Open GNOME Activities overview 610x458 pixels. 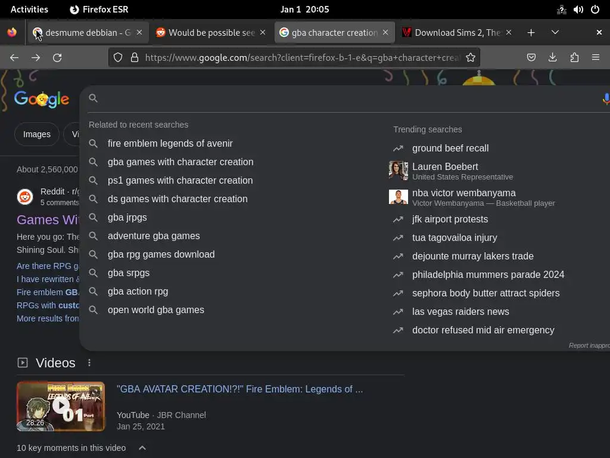[x=30, y=10]
